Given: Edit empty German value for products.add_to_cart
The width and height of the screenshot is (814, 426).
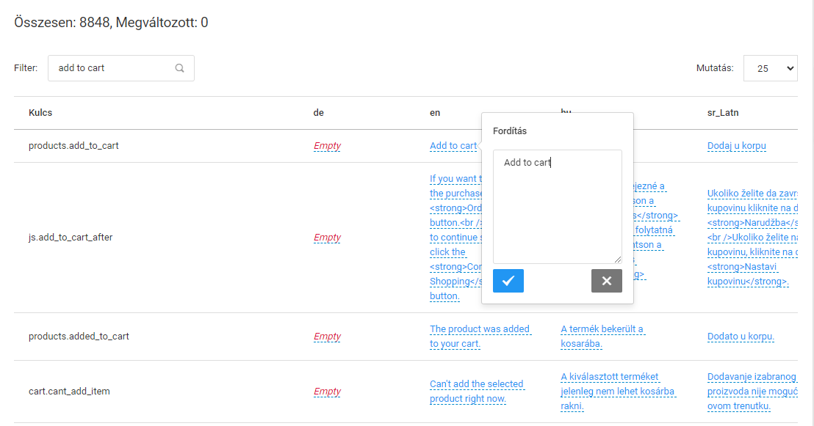Looking at the screenshot, I should tap(327, 146).
